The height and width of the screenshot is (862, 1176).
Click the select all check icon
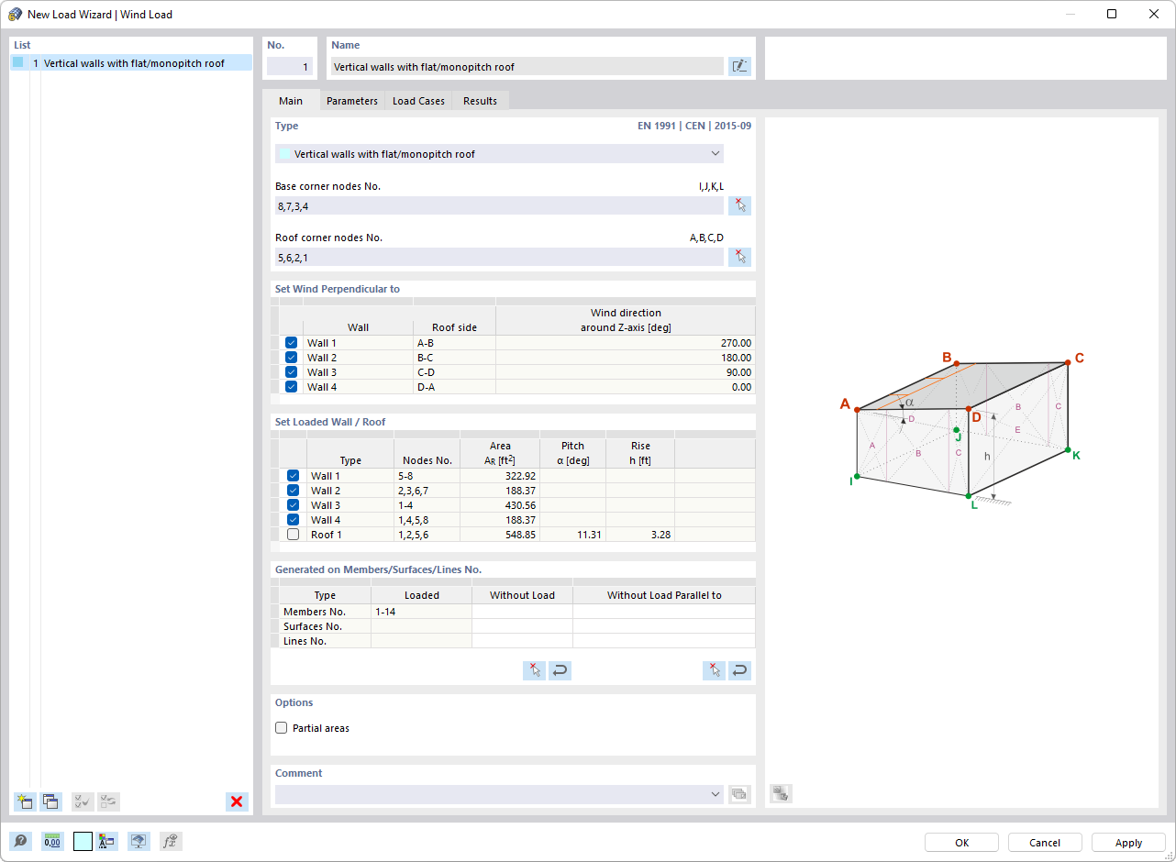pyautogui.click(x=83, y=801)
